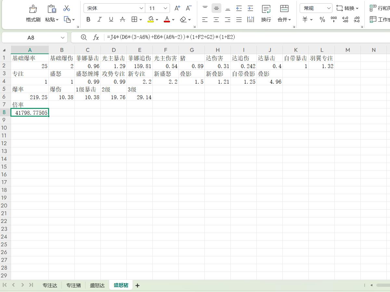This screenshot has height=292, width=390.
Task: Open the 常规 number format dropdown
Action: tap(329, 8)
